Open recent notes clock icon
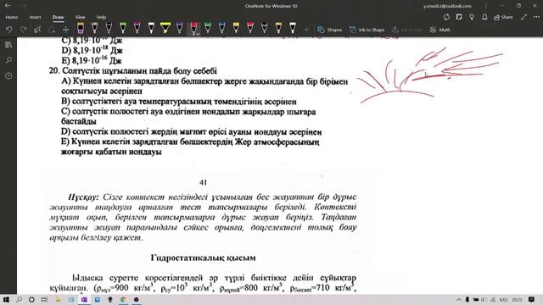The image size is (543, 305). point(8,75)
